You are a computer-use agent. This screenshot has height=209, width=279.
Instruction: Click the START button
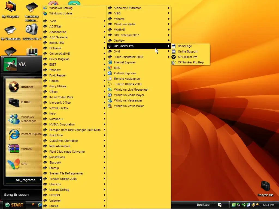14,205
